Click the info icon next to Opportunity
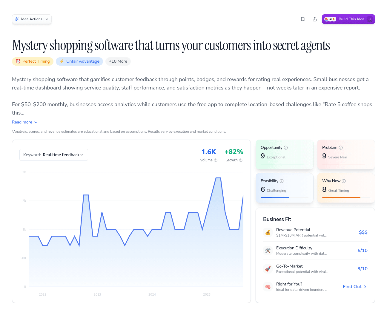This screenshot has width=387, height=315. coord(286,147)
